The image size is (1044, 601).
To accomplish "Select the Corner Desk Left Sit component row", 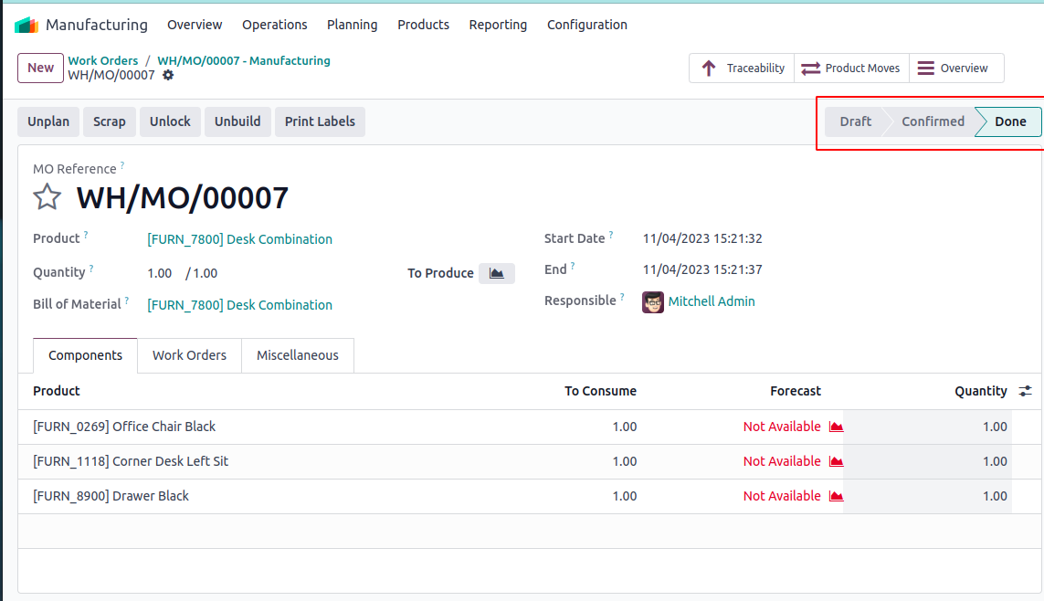I will (530, 461).
